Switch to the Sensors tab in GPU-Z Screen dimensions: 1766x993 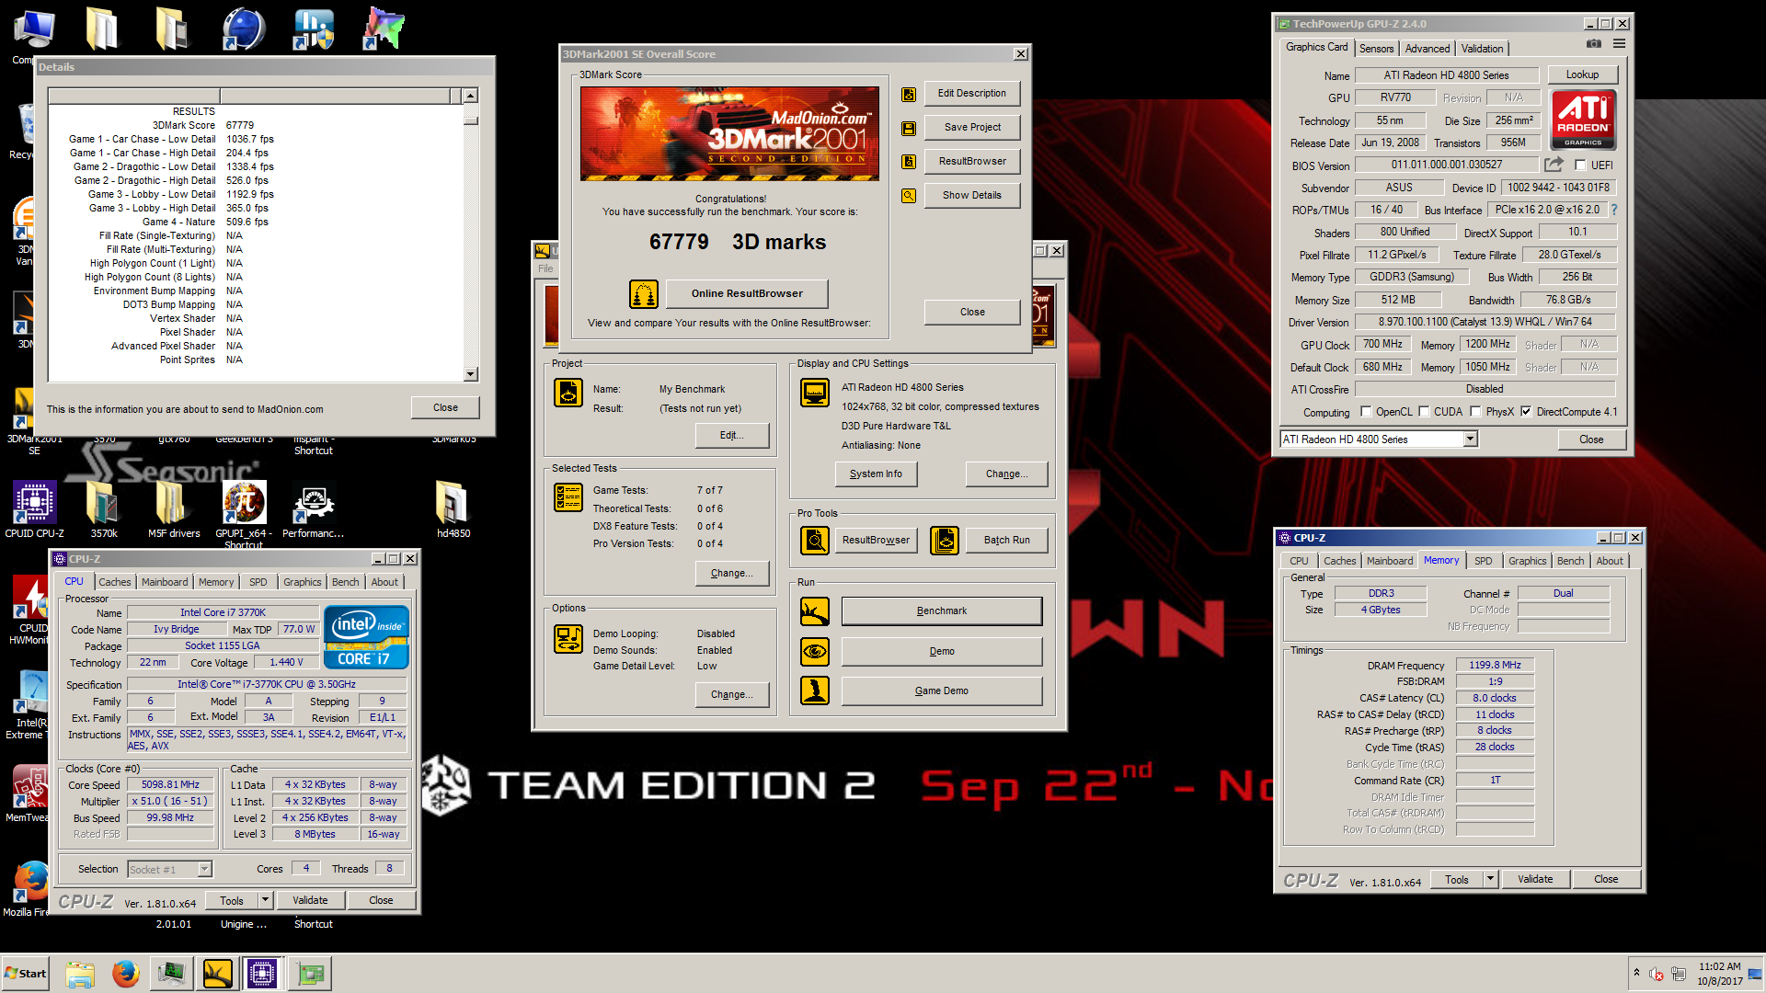click(1376, 49)
